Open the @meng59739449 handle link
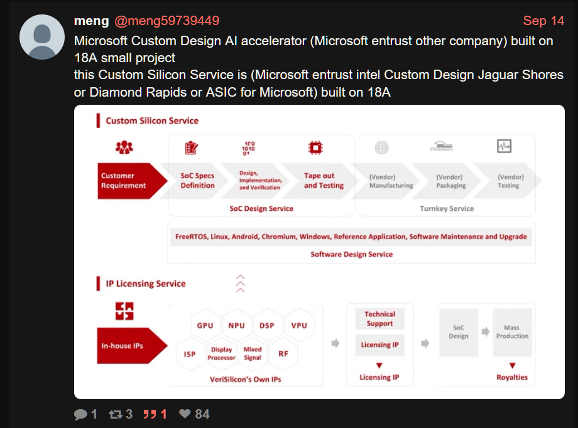 166,21
